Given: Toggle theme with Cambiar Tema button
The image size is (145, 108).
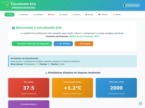Looking at the screenshot, I should (x=131, y=5).
